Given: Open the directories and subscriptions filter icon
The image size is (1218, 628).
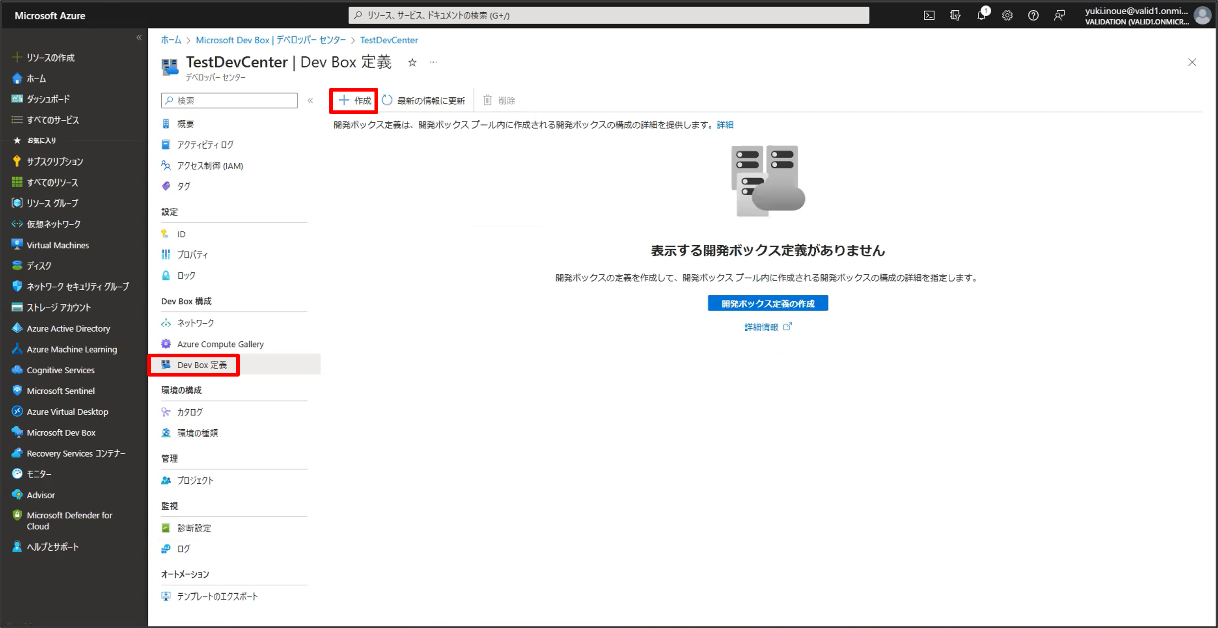Looking at the screenshot, I should (x=955, y=16).
